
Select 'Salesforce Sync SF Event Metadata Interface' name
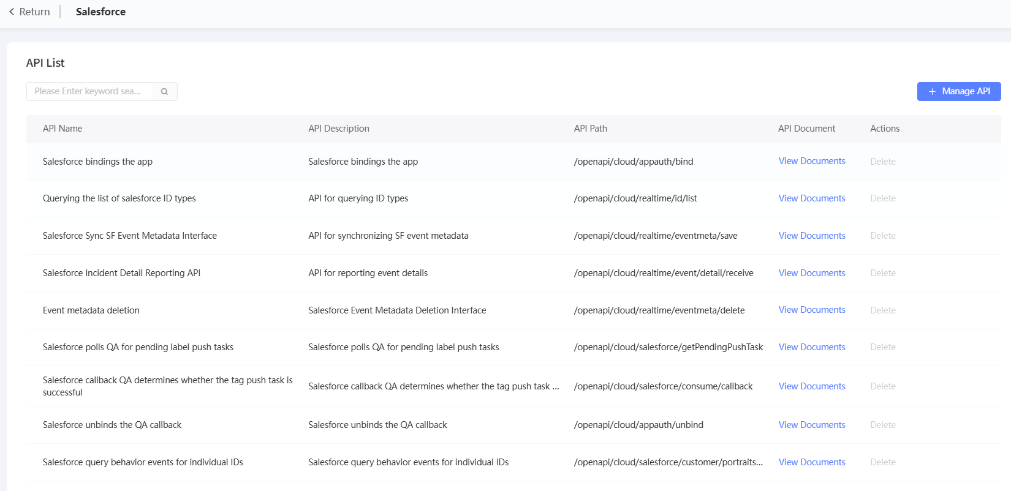coord(130,236)
